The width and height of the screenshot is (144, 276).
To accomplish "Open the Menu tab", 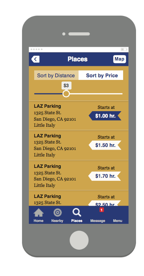I will (x=117, y=221).
